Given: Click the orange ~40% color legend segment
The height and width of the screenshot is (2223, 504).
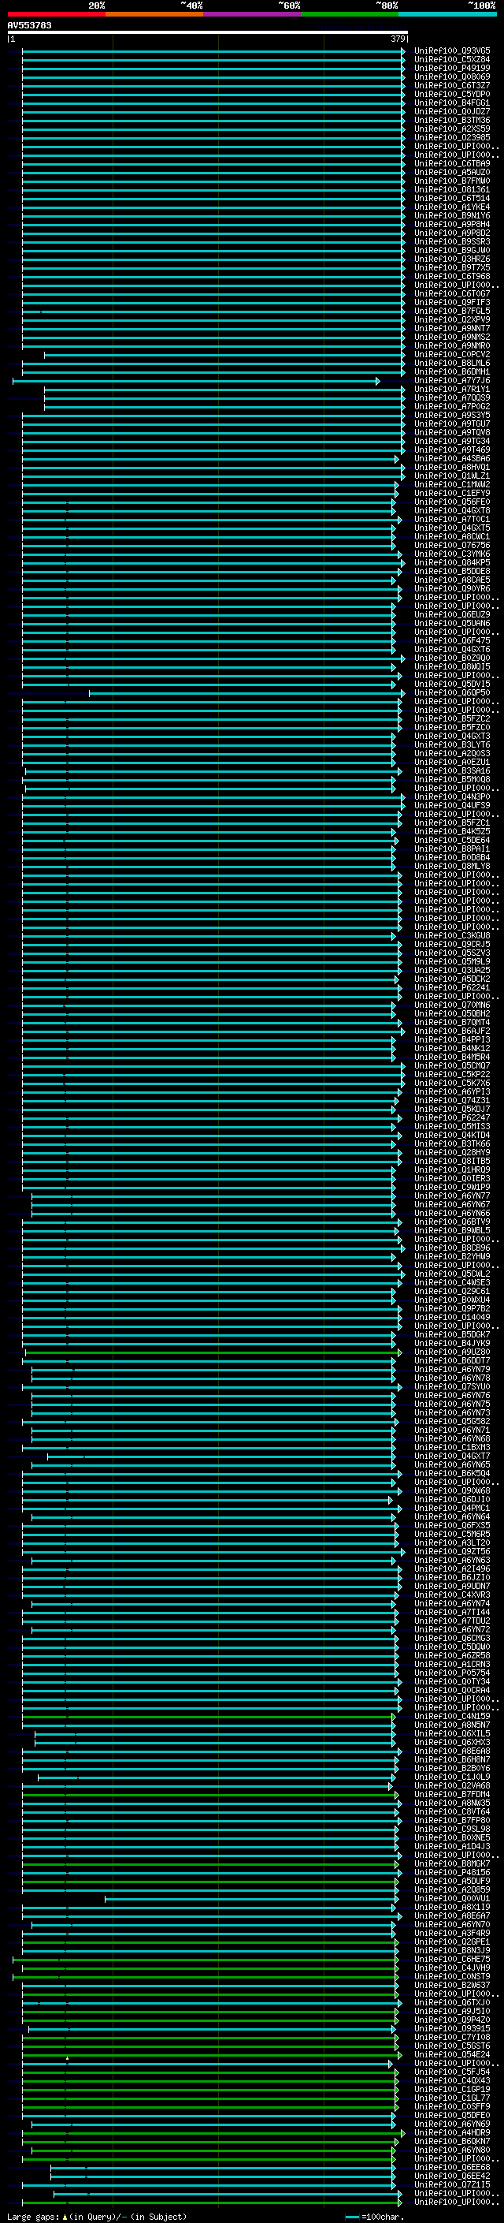Looking at the screenshot, I should click(154, 14).
